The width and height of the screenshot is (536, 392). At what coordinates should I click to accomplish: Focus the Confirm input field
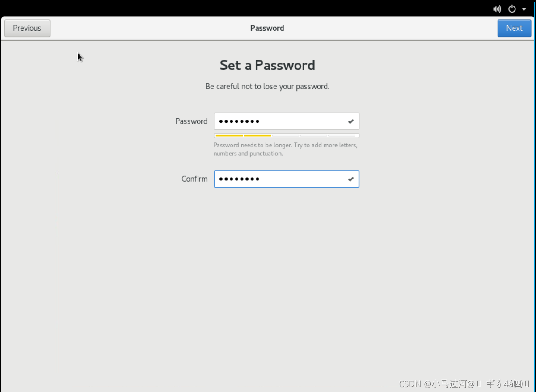click(279, 179)
